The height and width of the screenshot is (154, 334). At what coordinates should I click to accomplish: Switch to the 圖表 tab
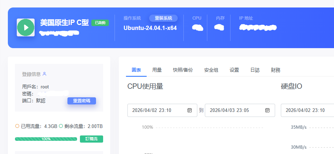tap(136, 70)
